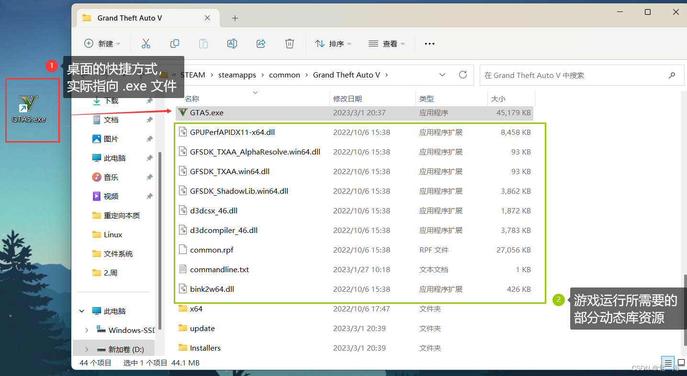Click the search box 在 Grand Theft Auto V 中搜索

[582, 75]
